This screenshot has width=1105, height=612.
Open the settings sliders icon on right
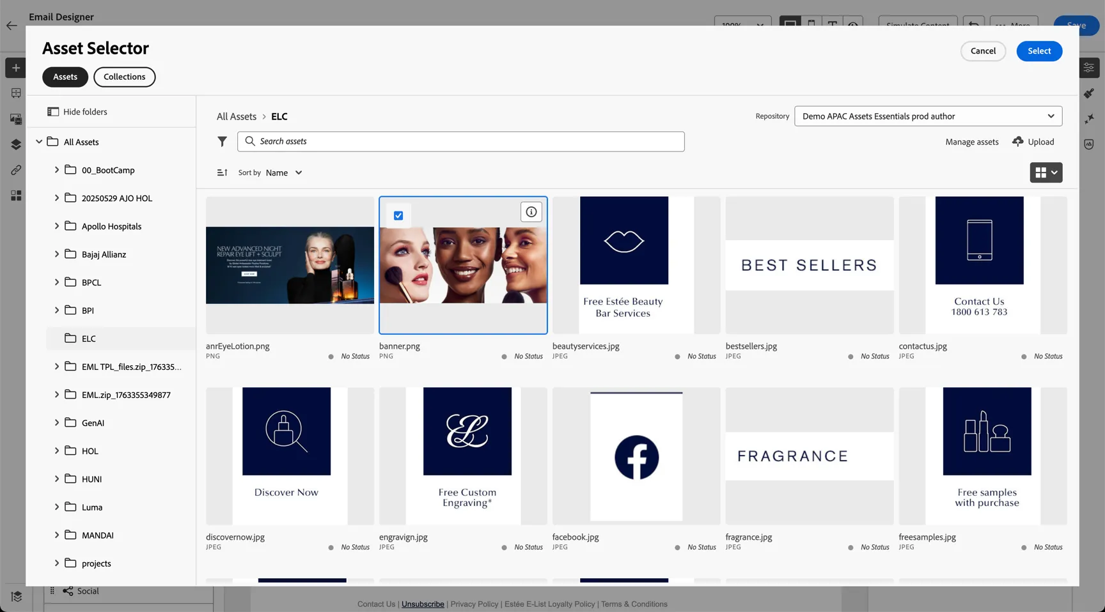(1089, 68)
